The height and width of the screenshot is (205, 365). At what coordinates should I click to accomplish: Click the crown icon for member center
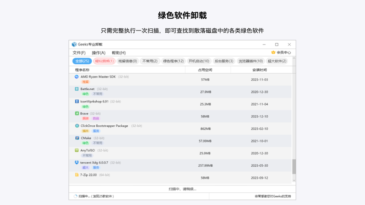(273, 52)
